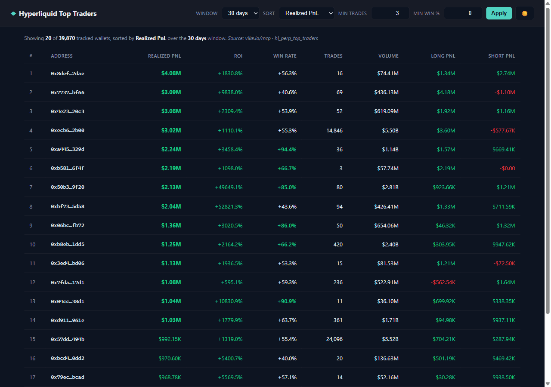Click the -$1.10M short PnL value

click(505, 92)
